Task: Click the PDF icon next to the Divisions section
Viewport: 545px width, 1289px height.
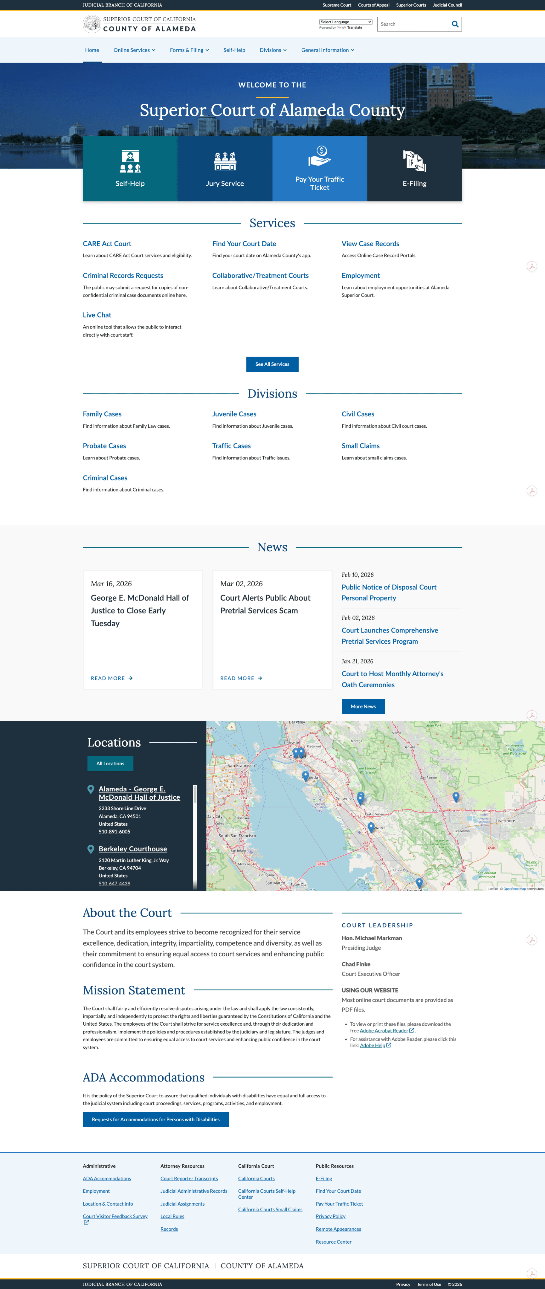Action: 532,491
